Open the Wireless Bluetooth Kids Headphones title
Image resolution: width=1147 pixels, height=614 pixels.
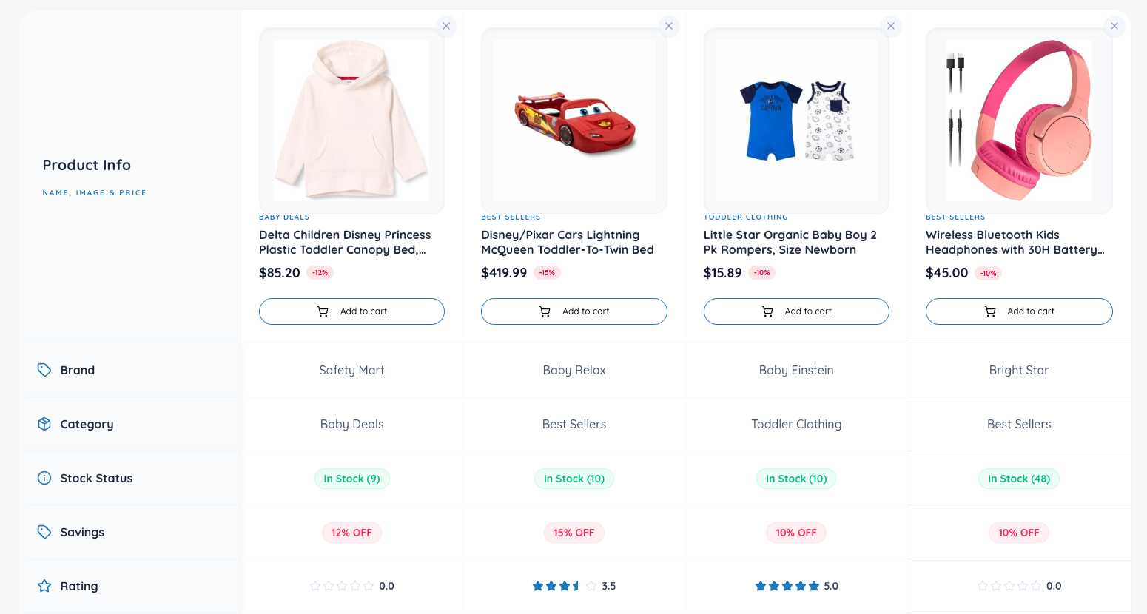[x=1014, y=242]
